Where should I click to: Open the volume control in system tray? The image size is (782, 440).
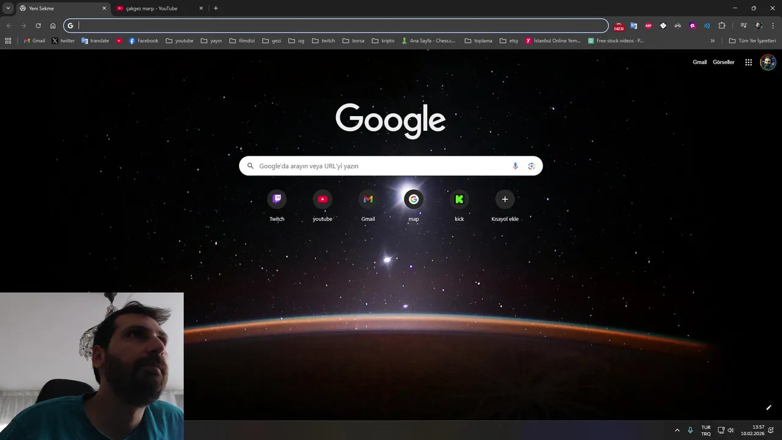click(730, 430)
